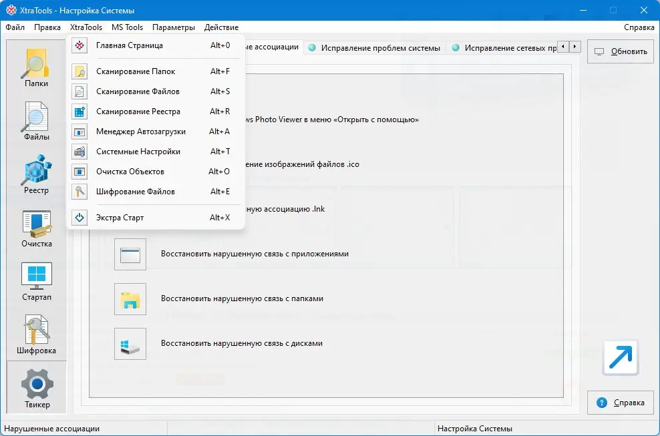Open the Файлы sidebar tool
Viewport: 660px width, 436px height.
coord(36,121)
